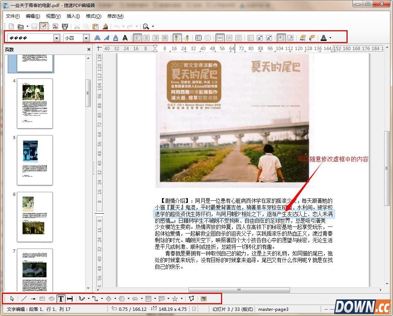Open the font color picker dropdown

click(x=330, y=38)
